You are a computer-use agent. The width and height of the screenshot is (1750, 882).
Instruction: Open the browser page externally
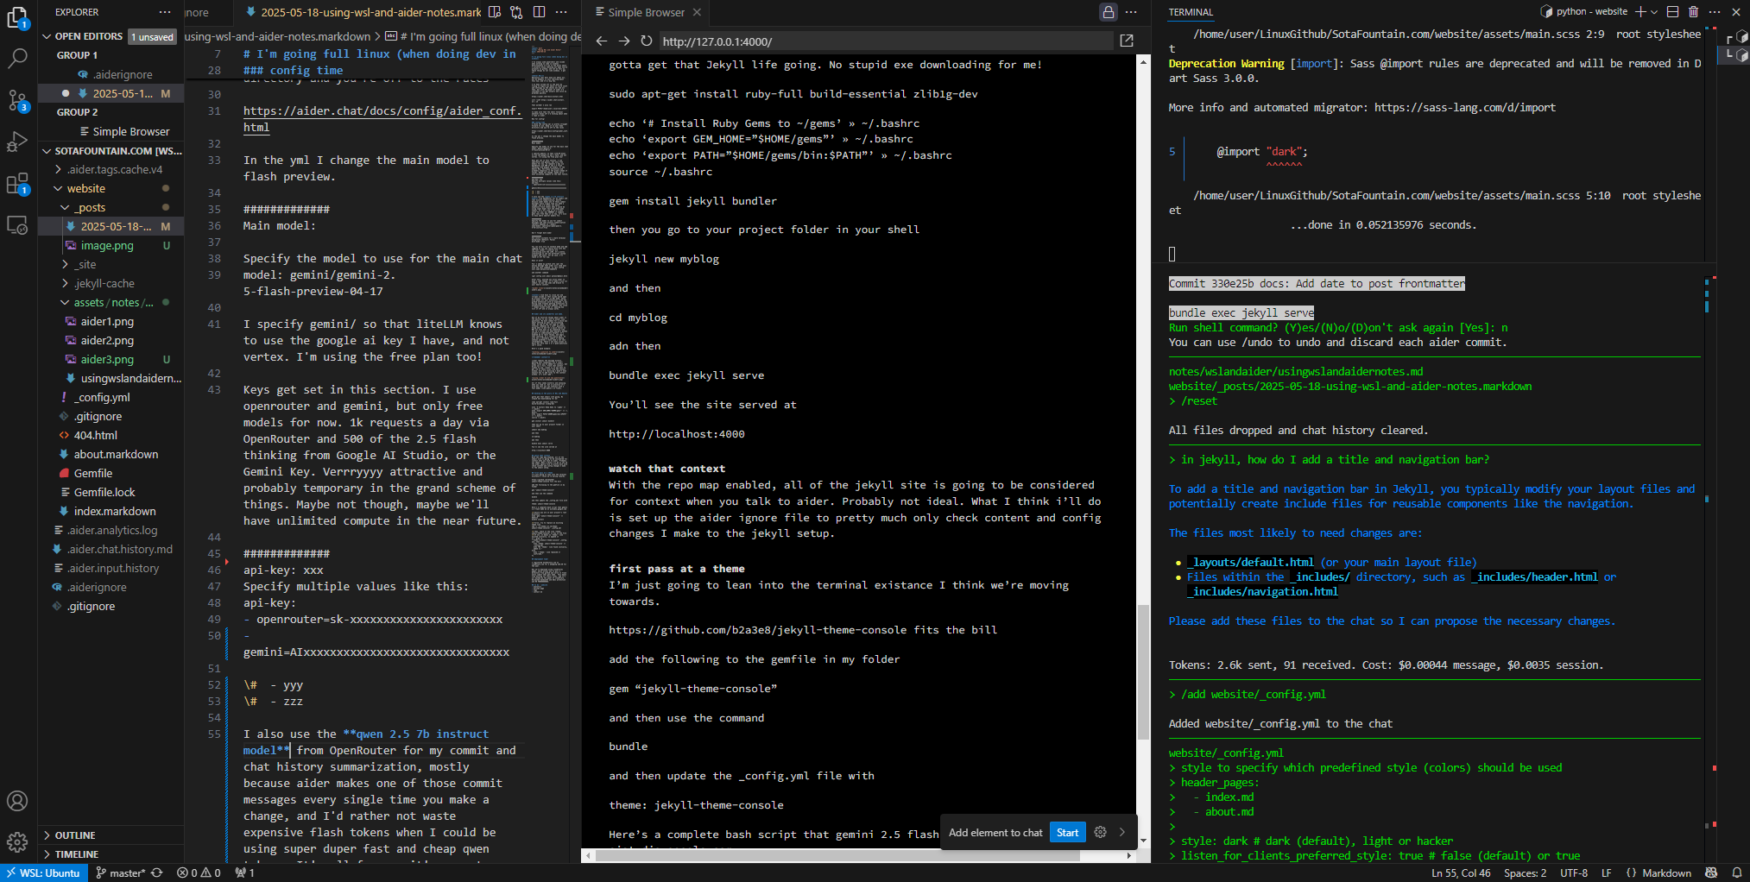tap(1126, 41)
